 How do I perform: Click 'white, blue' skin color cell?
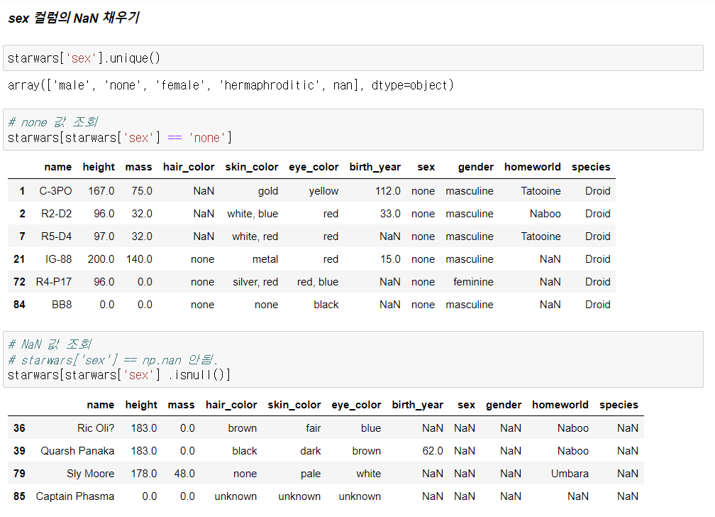253,214
